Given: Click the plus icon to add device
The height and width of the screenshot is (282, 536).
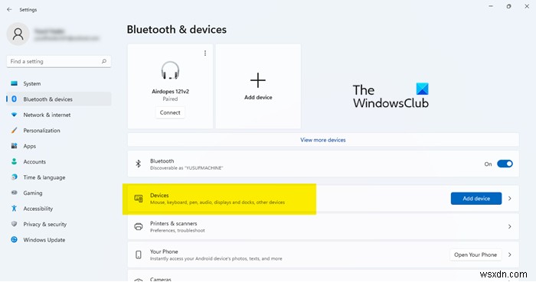Looking at the screenshot, I should click(258, 80).
